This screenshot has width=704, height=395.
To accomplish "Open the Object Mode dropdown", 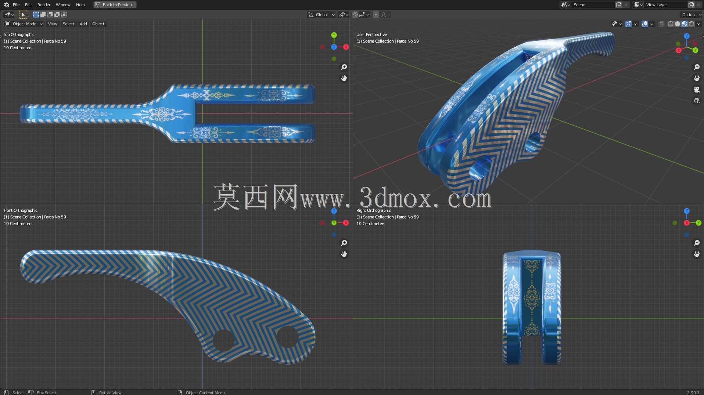I will pos(24,24).
